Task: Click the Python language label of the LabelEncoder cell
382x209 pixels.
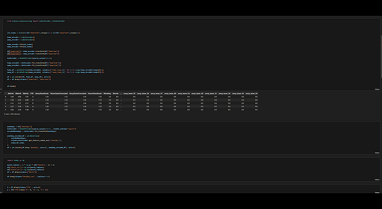Action: pyautogui.click(x=377, y=90)
